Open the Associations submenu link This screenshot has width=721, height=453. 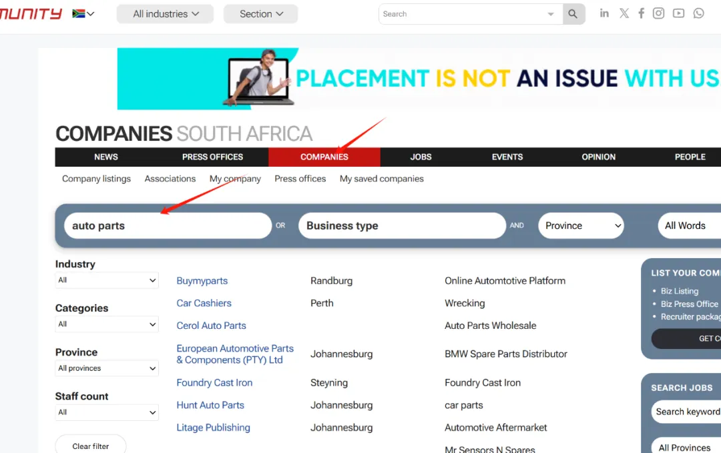170,179
